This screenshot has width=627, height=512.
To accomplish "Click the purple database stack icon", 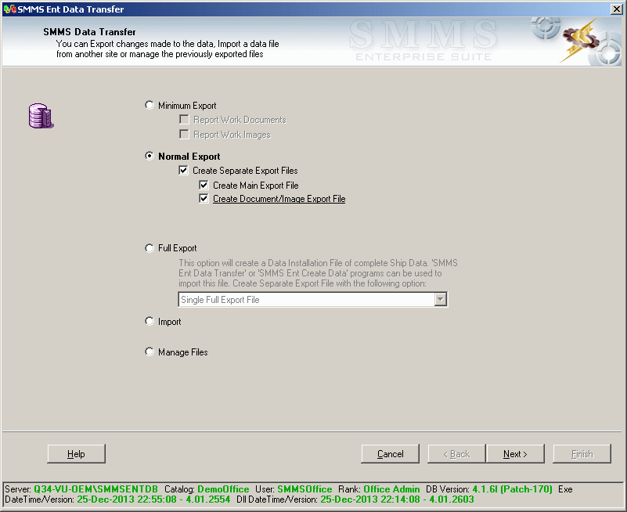I will pyautogui.click(x=41, y=116).
